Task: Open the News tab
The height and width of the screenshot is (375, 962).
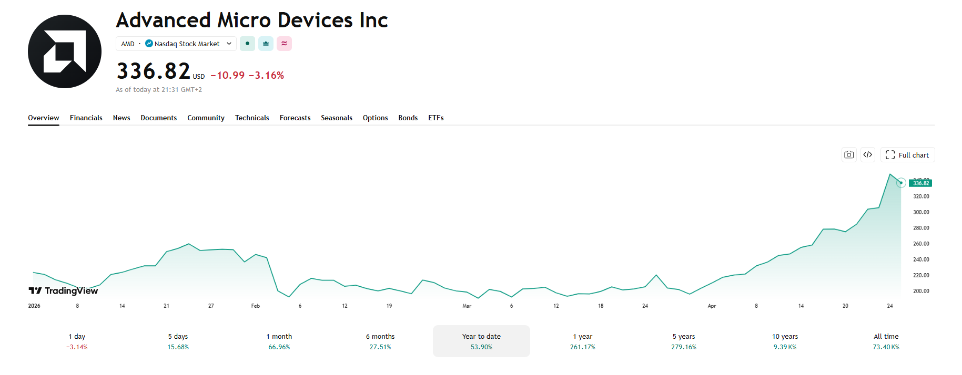Action: click(121, 118)
